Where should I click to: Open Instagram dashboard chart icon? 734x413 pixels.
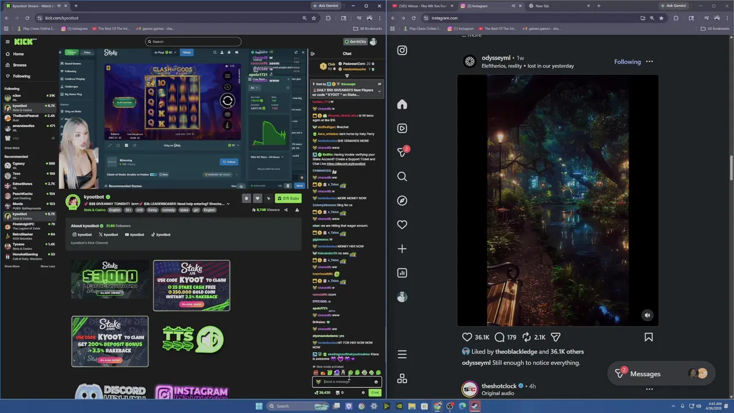coord(402,273)
